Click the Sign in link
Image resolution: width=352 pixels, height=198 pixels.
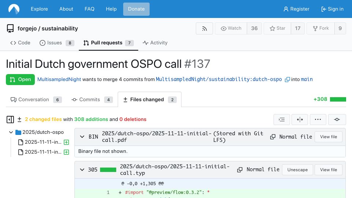pyautogui.click(x=333, y=9)
